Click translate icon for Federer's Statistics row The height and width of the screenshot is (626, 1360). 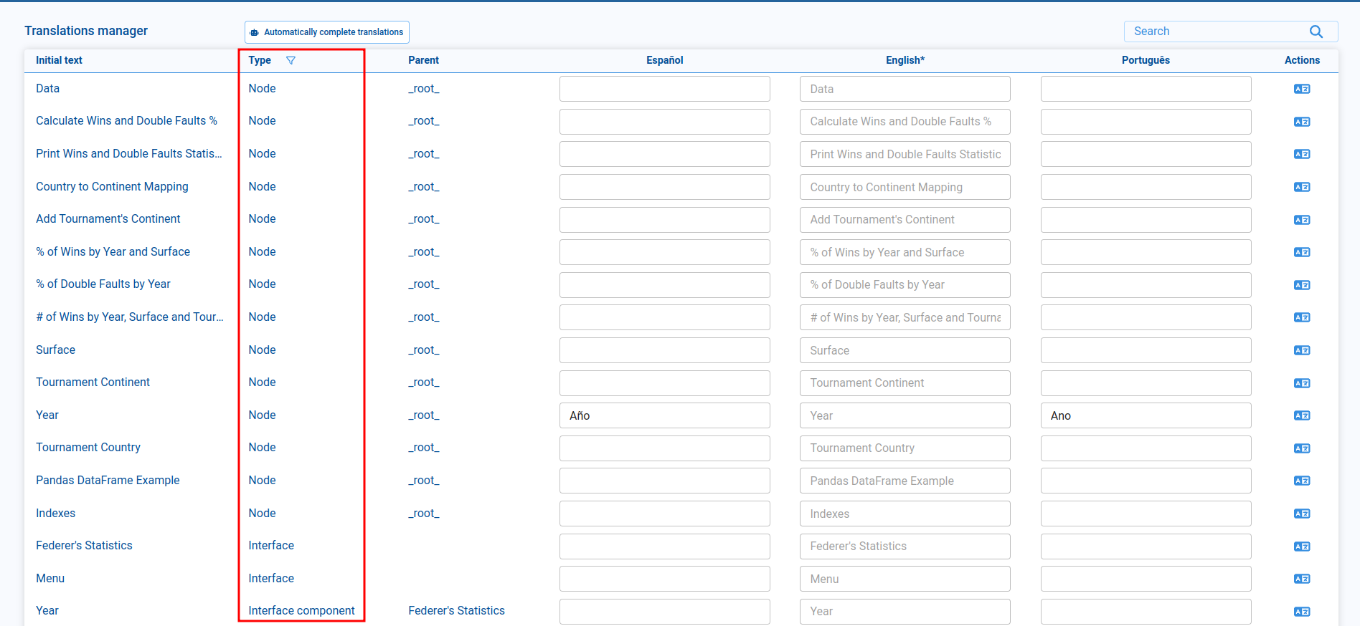tap(1301, 546)
